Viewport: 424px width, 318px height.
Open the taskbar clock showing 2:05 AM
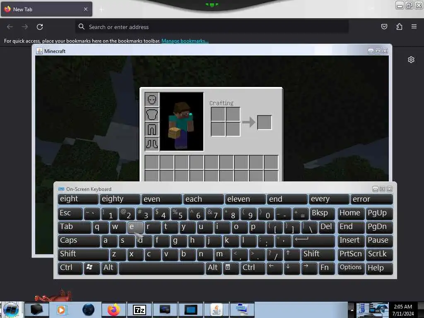pos(403,310)
